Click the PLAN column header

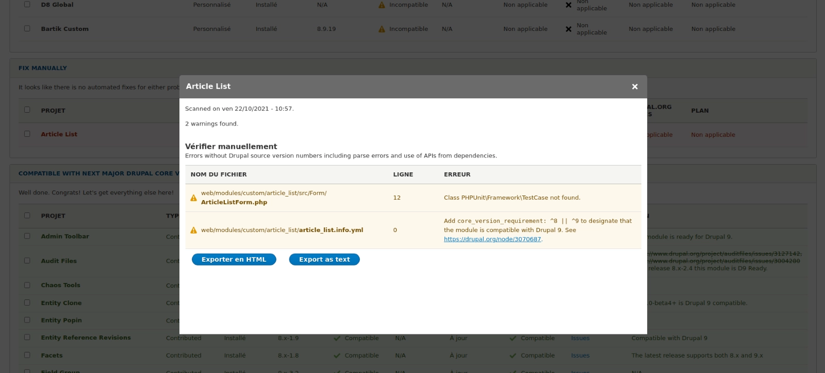point(700,111)
